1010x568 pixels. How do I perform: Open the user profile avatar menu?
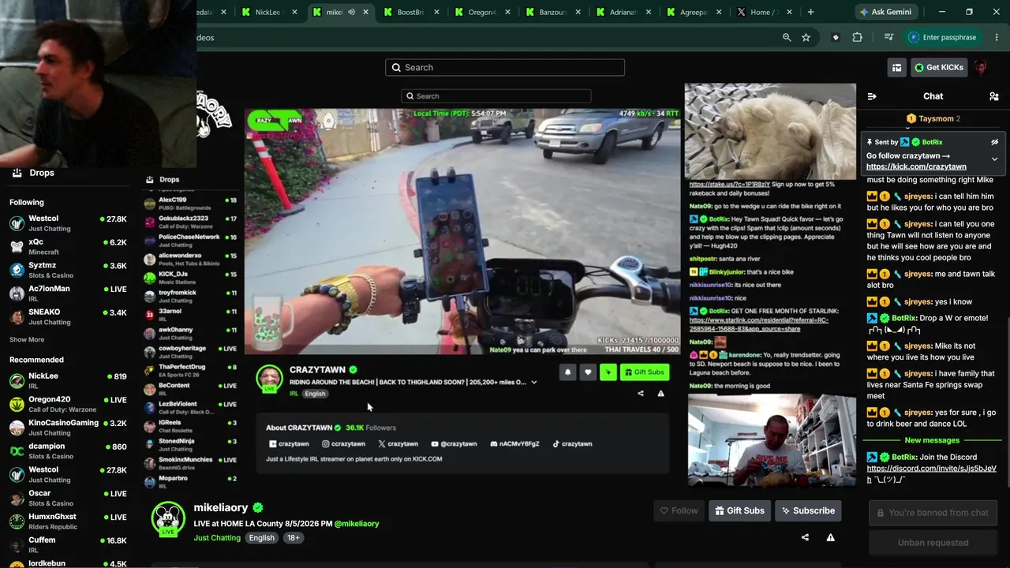pos(981,68)
